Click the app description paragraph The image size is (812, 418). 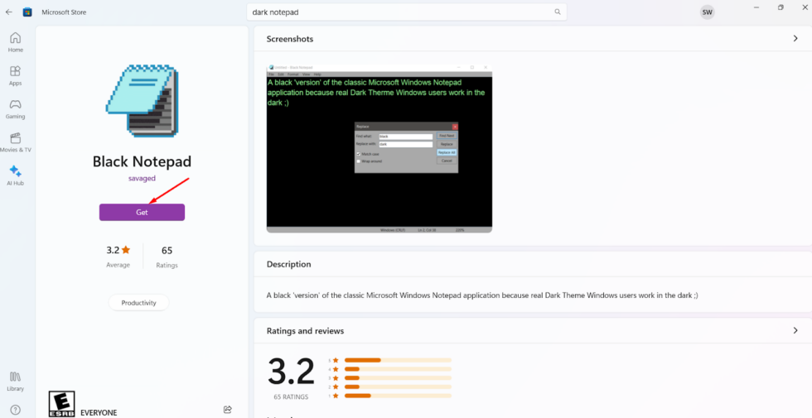(x=482, y=295)
